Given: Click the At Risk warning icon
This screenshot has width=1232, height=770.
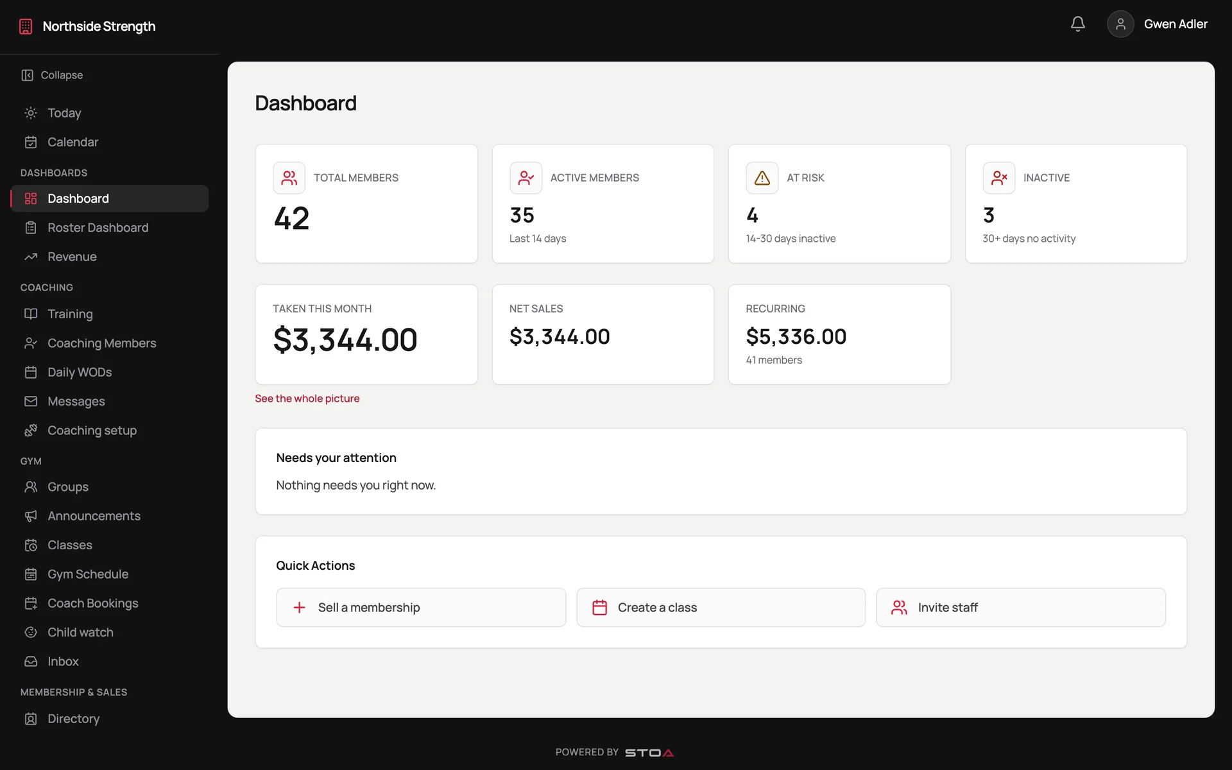Looking at the screenshot, I should (x=762, y=178).
